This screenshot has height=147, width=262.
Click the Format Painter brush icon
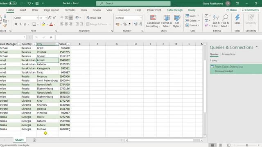pyautogui.click(x=5, y=25)
